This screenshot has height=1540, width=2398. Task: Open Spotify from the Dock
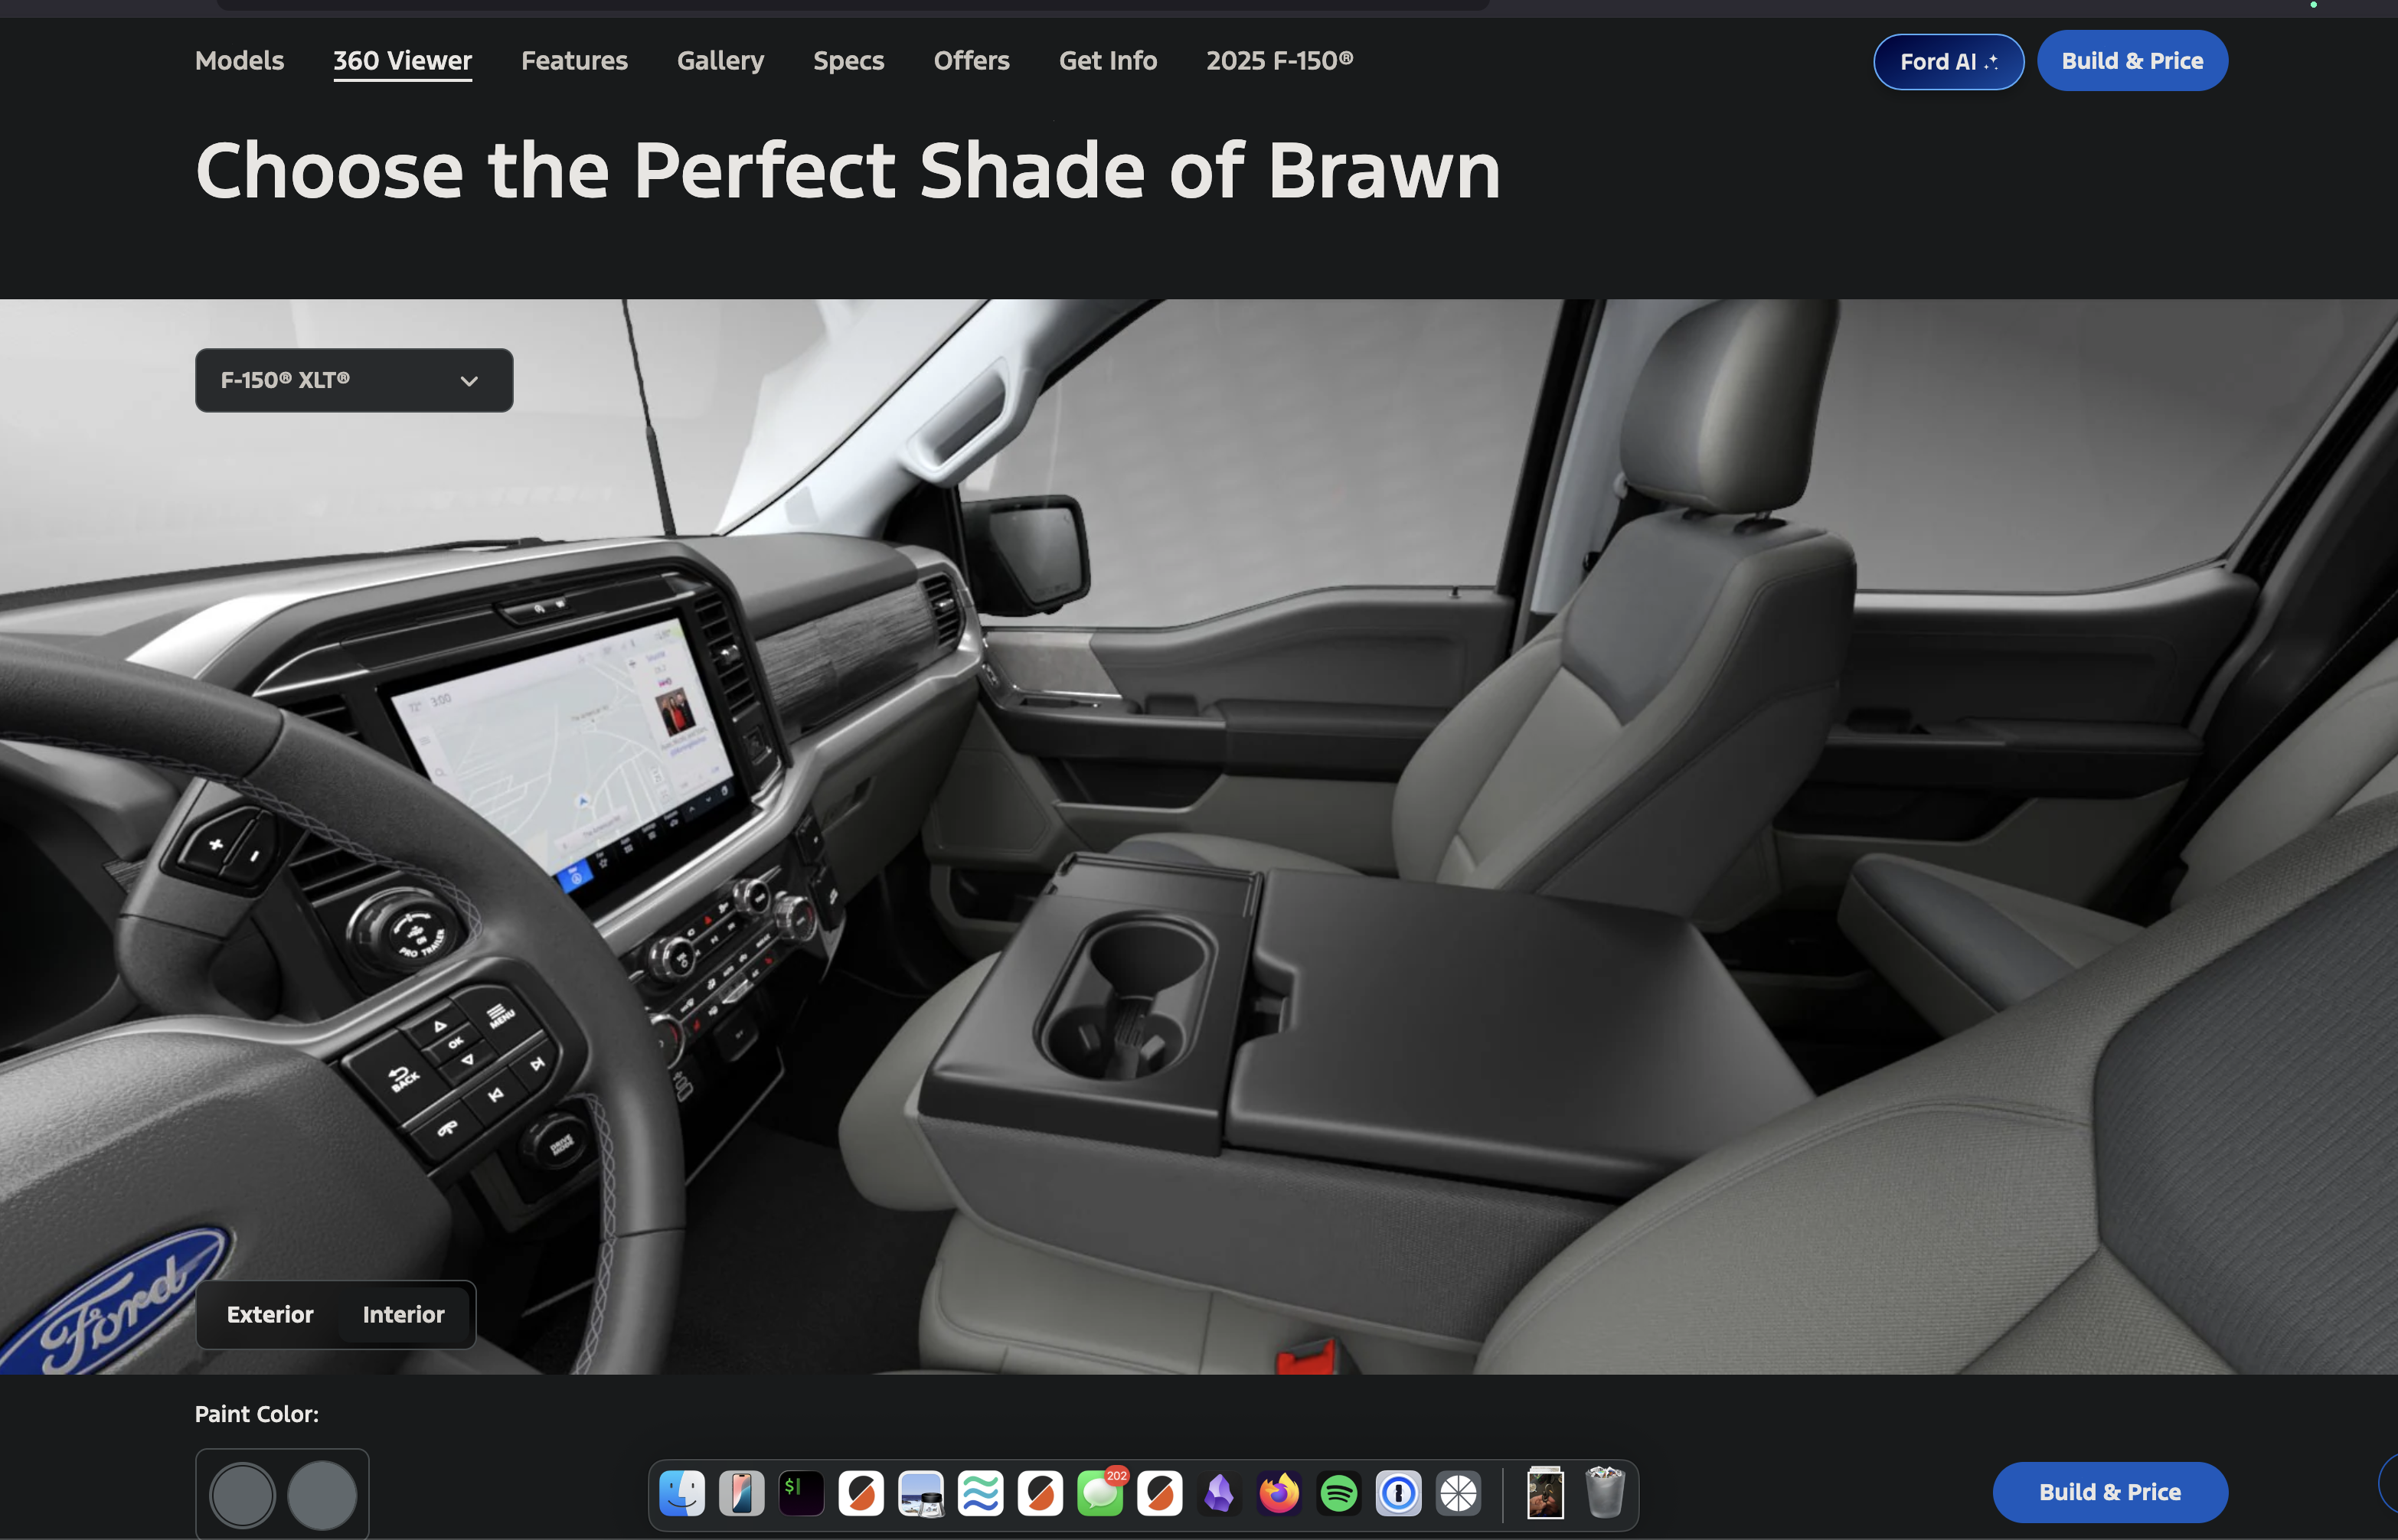[x=1339, y=1493]
